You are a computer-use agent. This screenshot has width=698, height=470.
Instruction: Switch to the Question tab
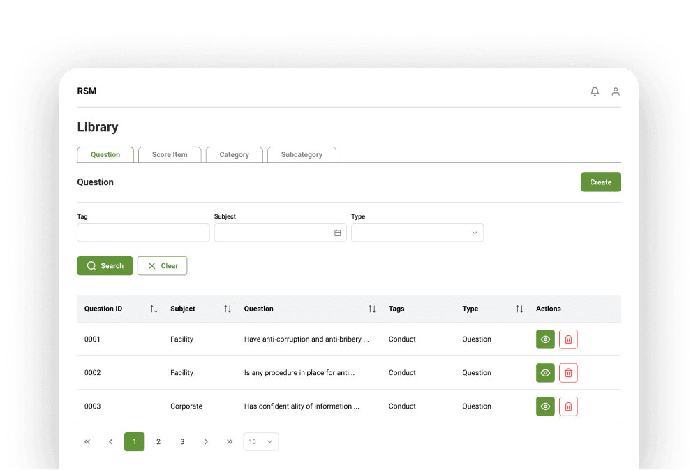tap(105, 154)
